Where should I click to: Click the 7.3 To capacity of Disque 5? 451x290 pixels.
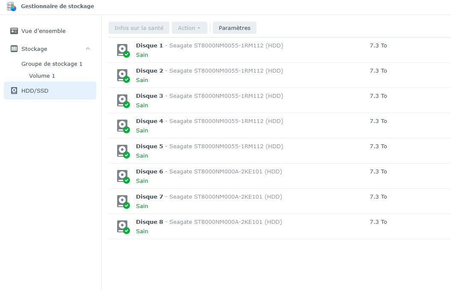pos(378,146)
